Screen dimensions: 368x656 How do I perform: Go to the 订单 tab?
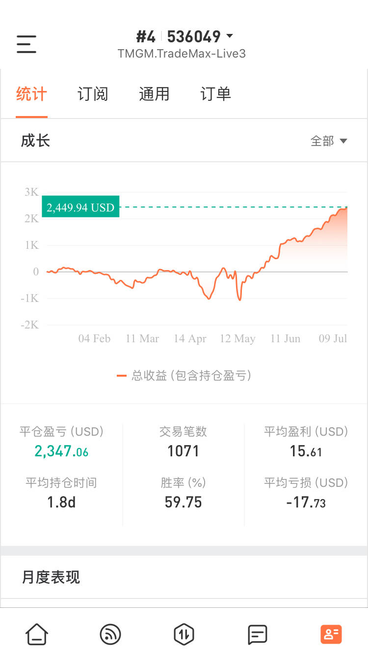[x=215, y=94]
